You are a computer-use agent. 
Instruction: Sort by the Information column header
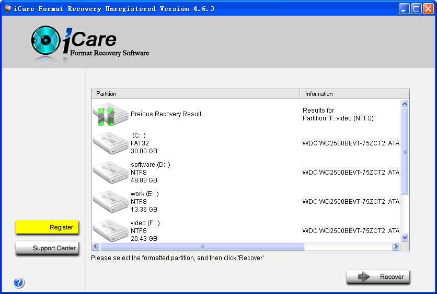click(x=354, y=94)
